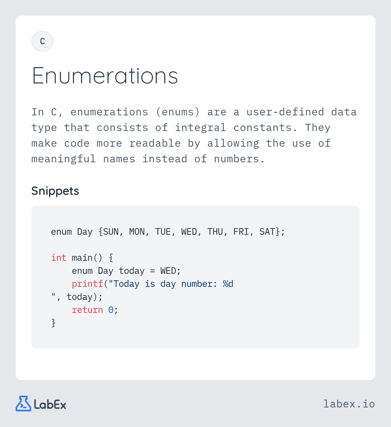Click the SAT constant in enum list
391x427 pixels.
267,232
